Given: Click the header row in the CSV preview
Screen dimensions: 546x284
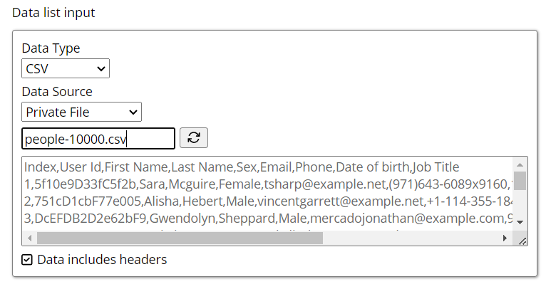Looking at the screenshot, I should point(242,167).
